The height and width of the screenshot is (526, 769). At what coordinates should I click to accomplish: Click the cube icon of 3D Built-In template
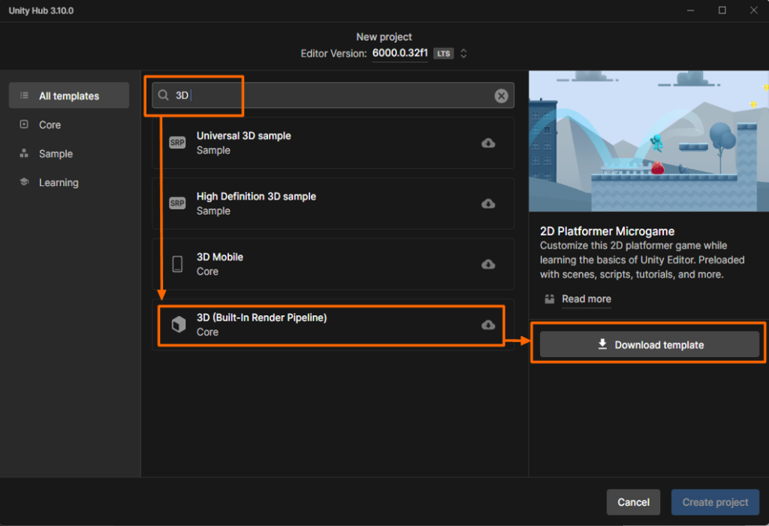[x=178, y=324]
